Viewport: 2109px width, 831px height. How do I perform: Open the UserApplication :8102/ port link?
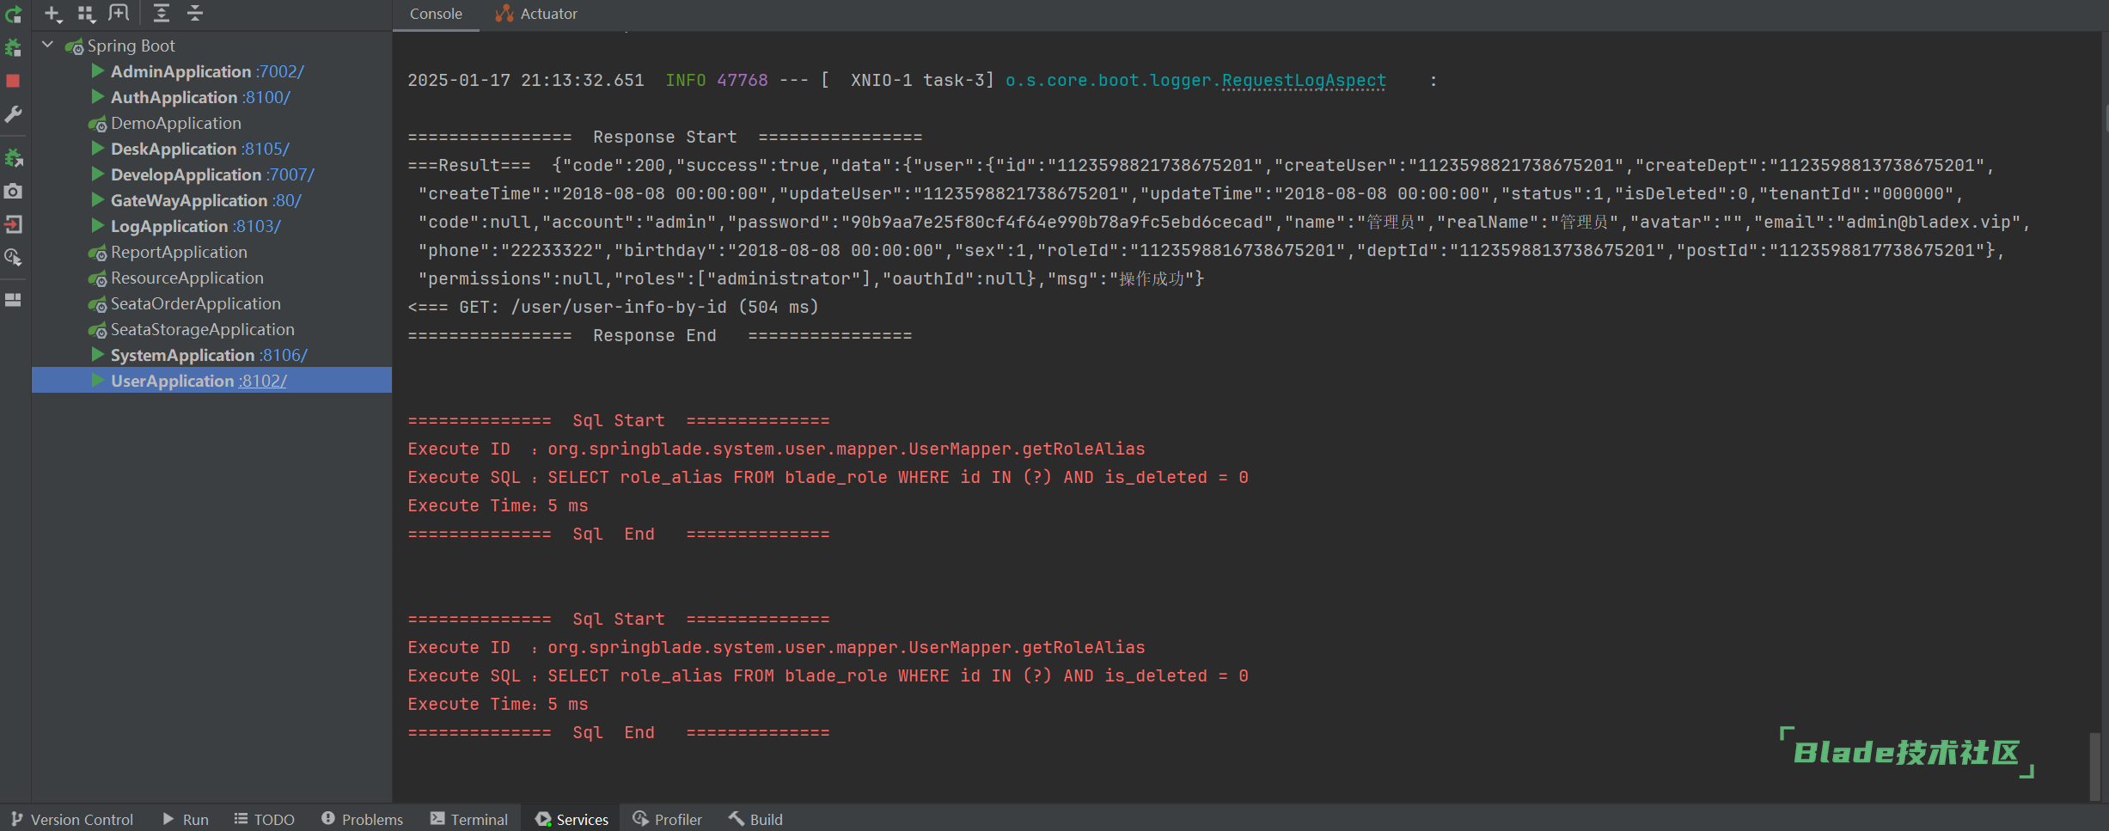point(263,381)
